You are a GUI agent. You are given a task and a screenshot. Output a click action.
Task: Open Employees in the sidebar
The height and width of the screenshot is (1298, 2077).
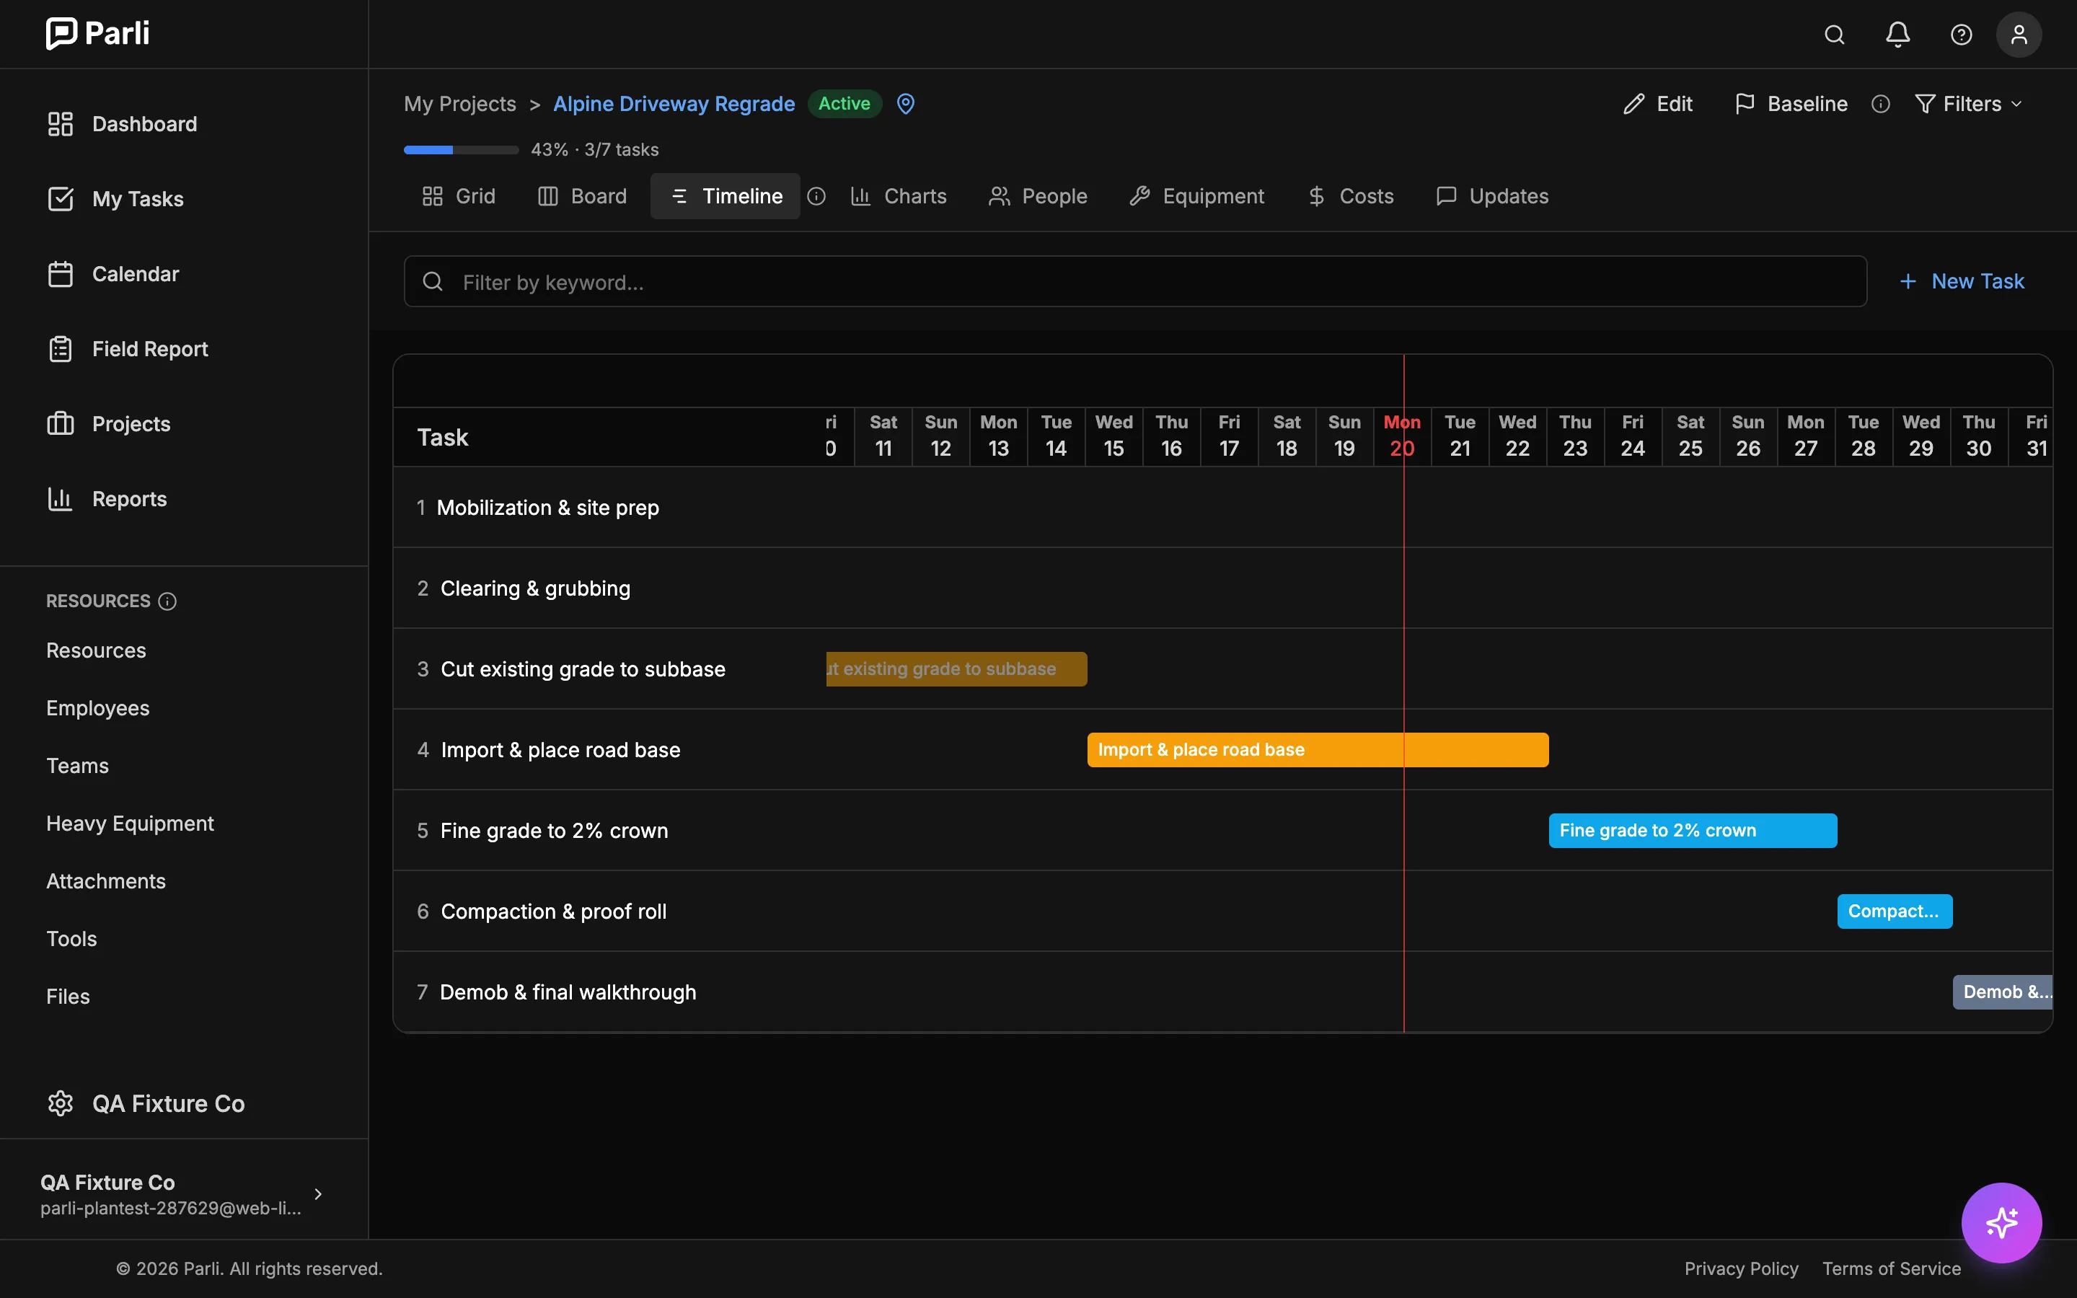click(x=98, y=708)
